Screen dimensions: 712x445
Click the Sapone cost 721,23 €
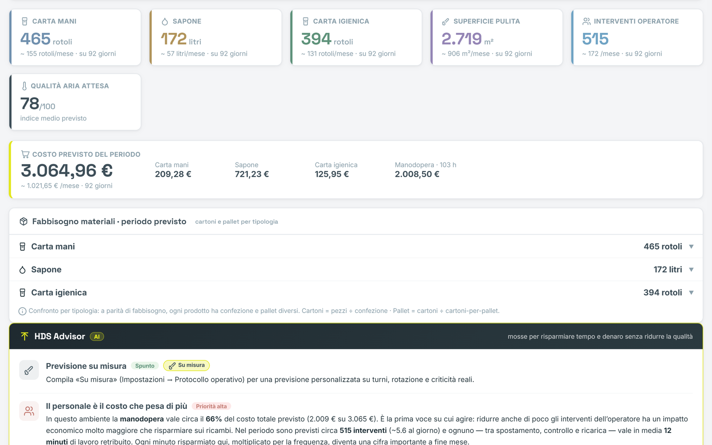[252, 174]
